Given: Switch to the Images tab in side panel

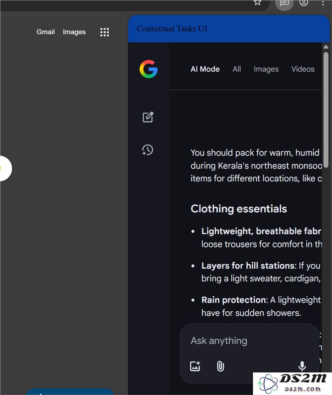Looking at the screenshot, I should [266, 69].
